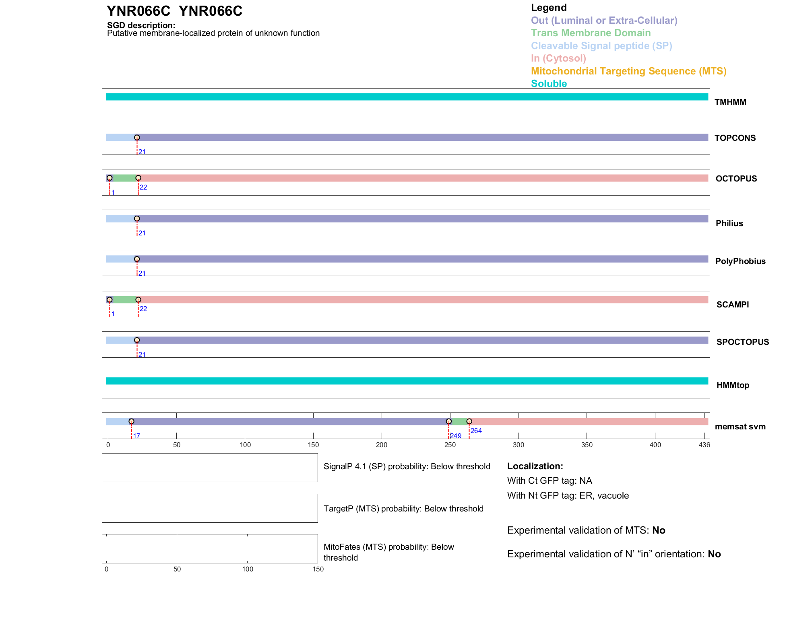Click the SCAMPI marker at position 22
This screenshot has width=785, height=633.
138,300
